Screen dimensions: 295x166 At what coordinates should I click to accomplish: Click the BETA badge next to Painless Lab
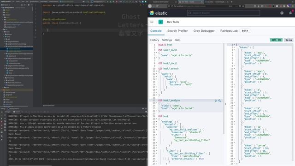tap(245, 31)
